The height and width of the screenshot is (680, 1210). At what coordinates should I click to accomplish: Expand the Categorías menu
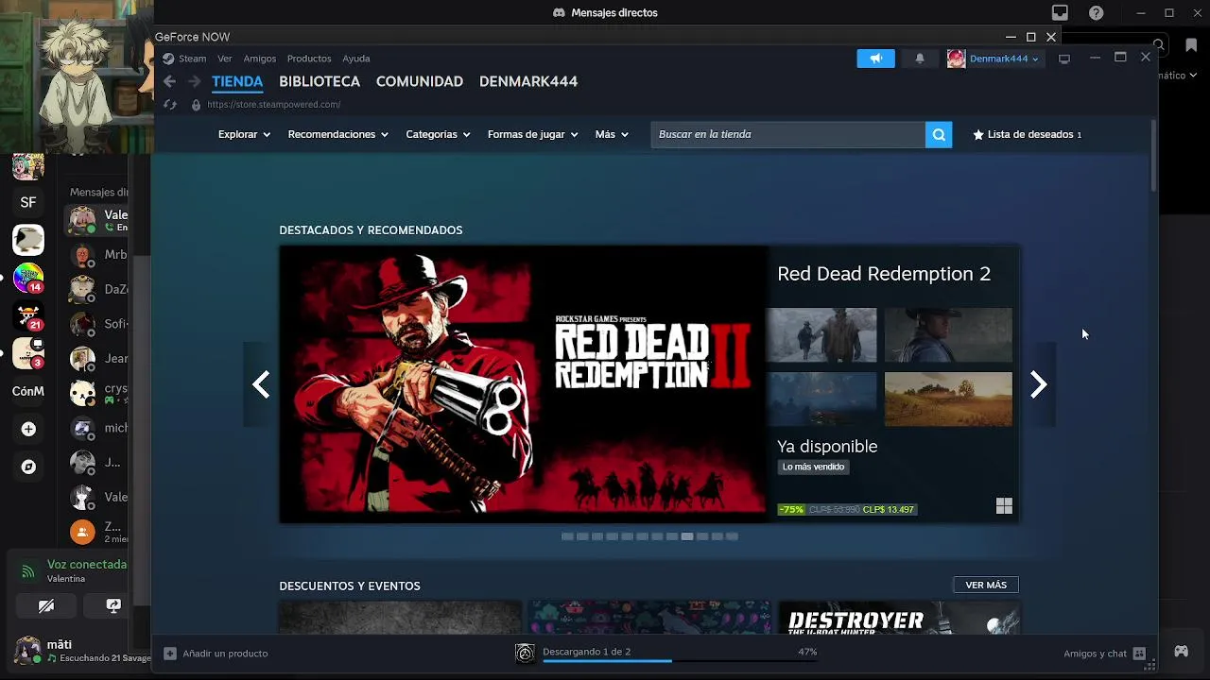point(438,134)
